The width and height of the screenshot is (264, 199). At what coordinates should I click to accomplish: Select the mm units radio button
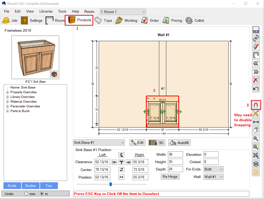click(26, 194)
